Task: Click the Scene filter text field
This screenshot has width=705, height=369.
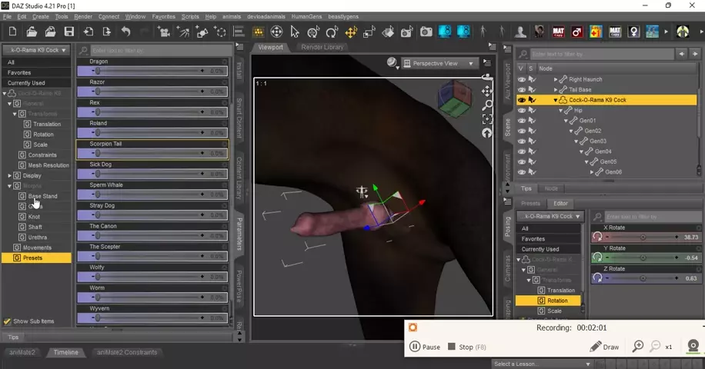Action: tap(600, 54)
